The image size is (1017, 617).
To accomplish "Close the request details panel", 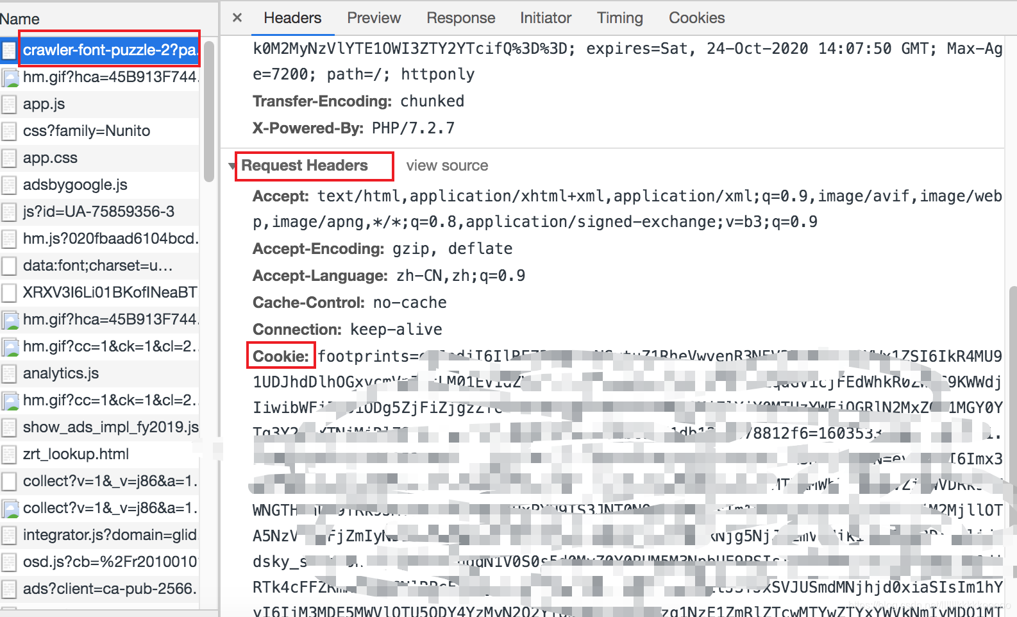I will pos(237,18).
